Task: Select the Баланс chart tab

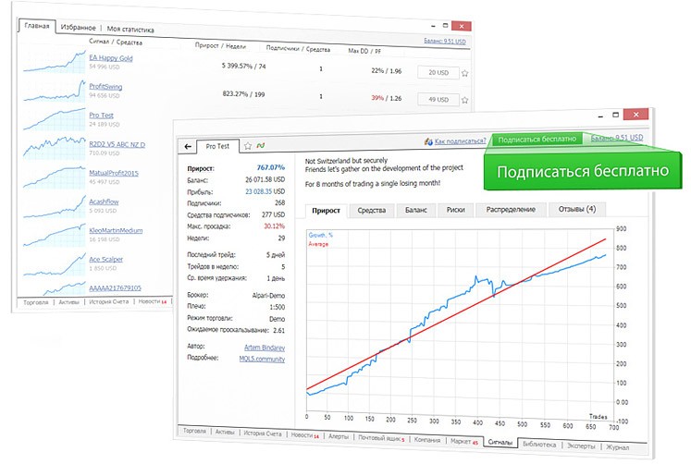Action: pos(416,210)
